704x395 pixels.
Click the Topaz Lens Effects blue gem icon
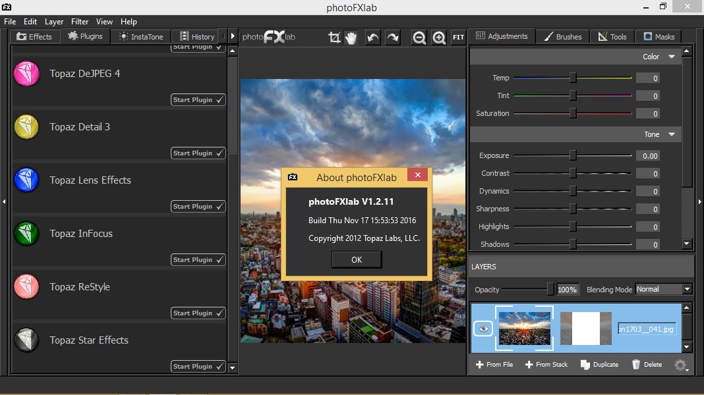[x=26, y=180]
